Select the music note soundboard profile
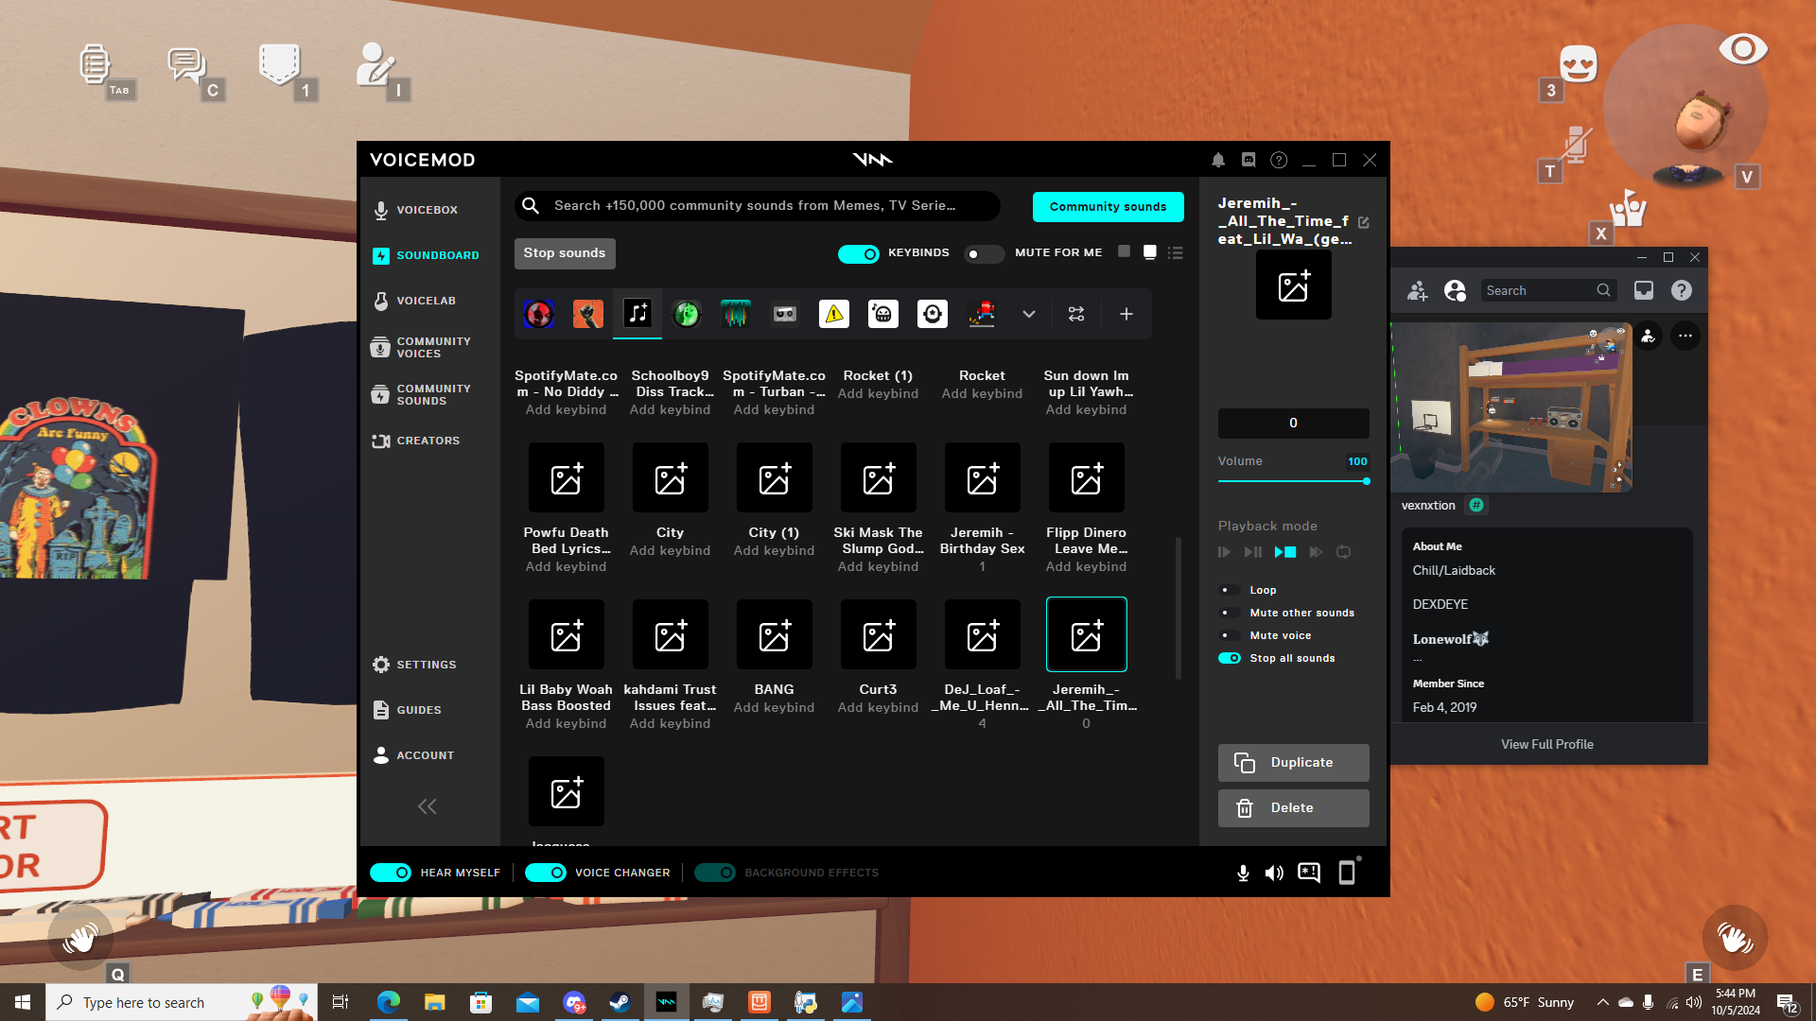The image size is (1816, 1021). point(637,314)
